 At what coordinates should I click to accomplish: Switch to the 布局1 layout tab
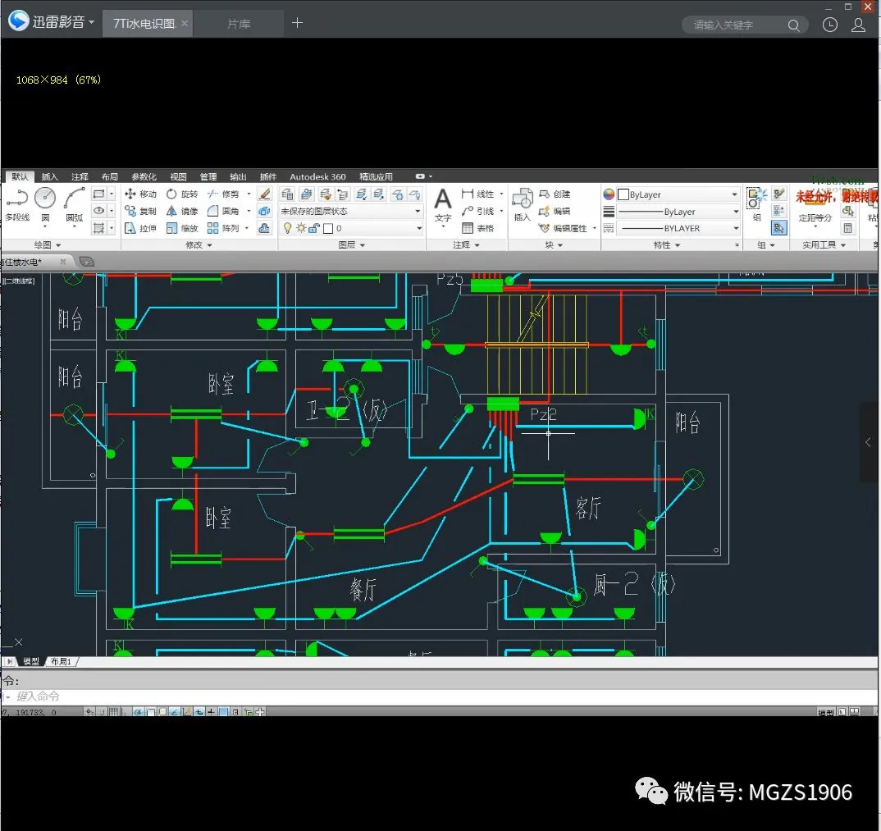62,661
